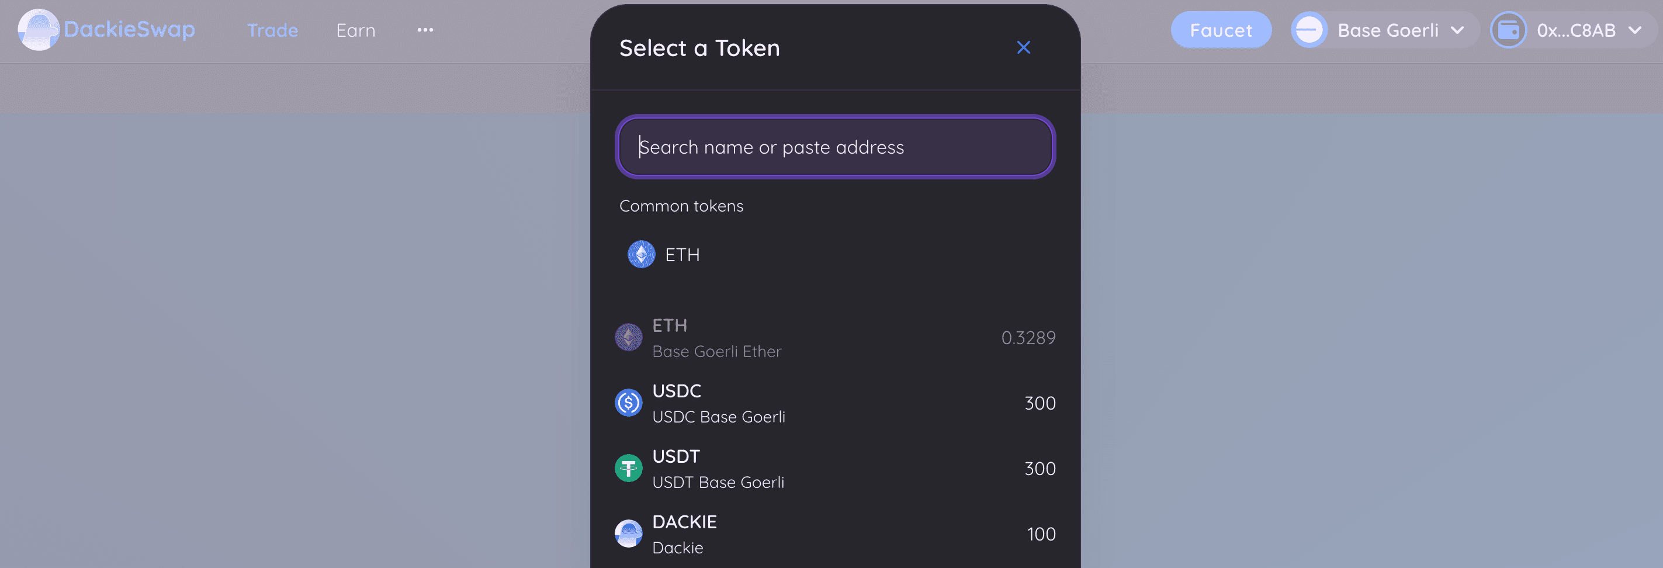1663x568 pixels.
Task: Click the DackieSwap brand name
Action: tap(129, 30)
